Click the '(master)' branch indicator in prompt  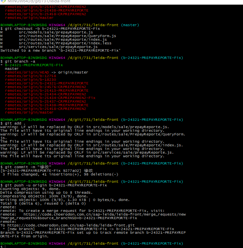coord(130,25)
